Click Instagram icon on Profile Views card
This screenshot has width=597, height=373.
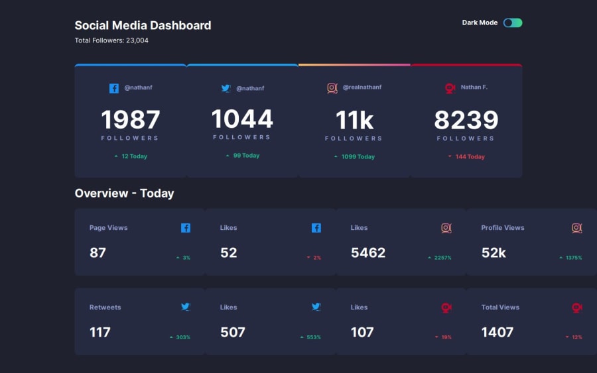(x=577, y=228)
